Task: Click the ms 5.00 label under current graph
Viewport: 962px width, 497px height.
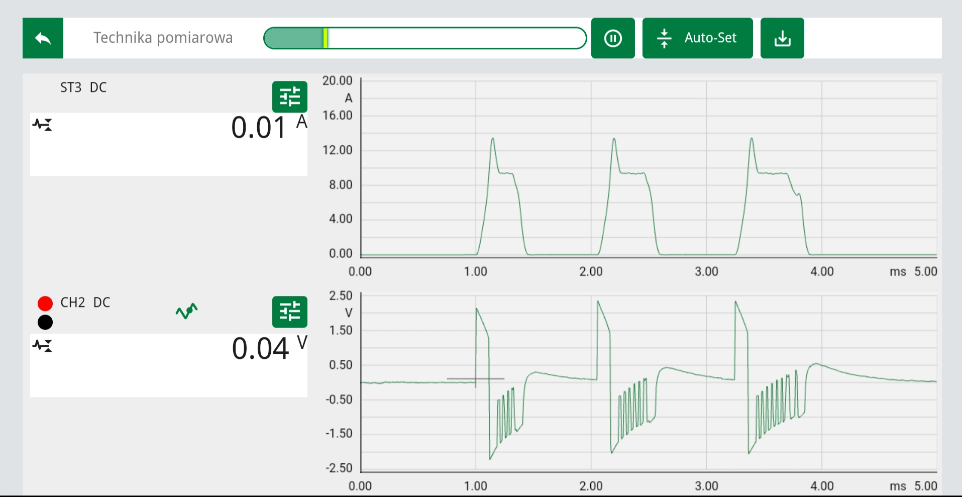Action: pos(913,271)
